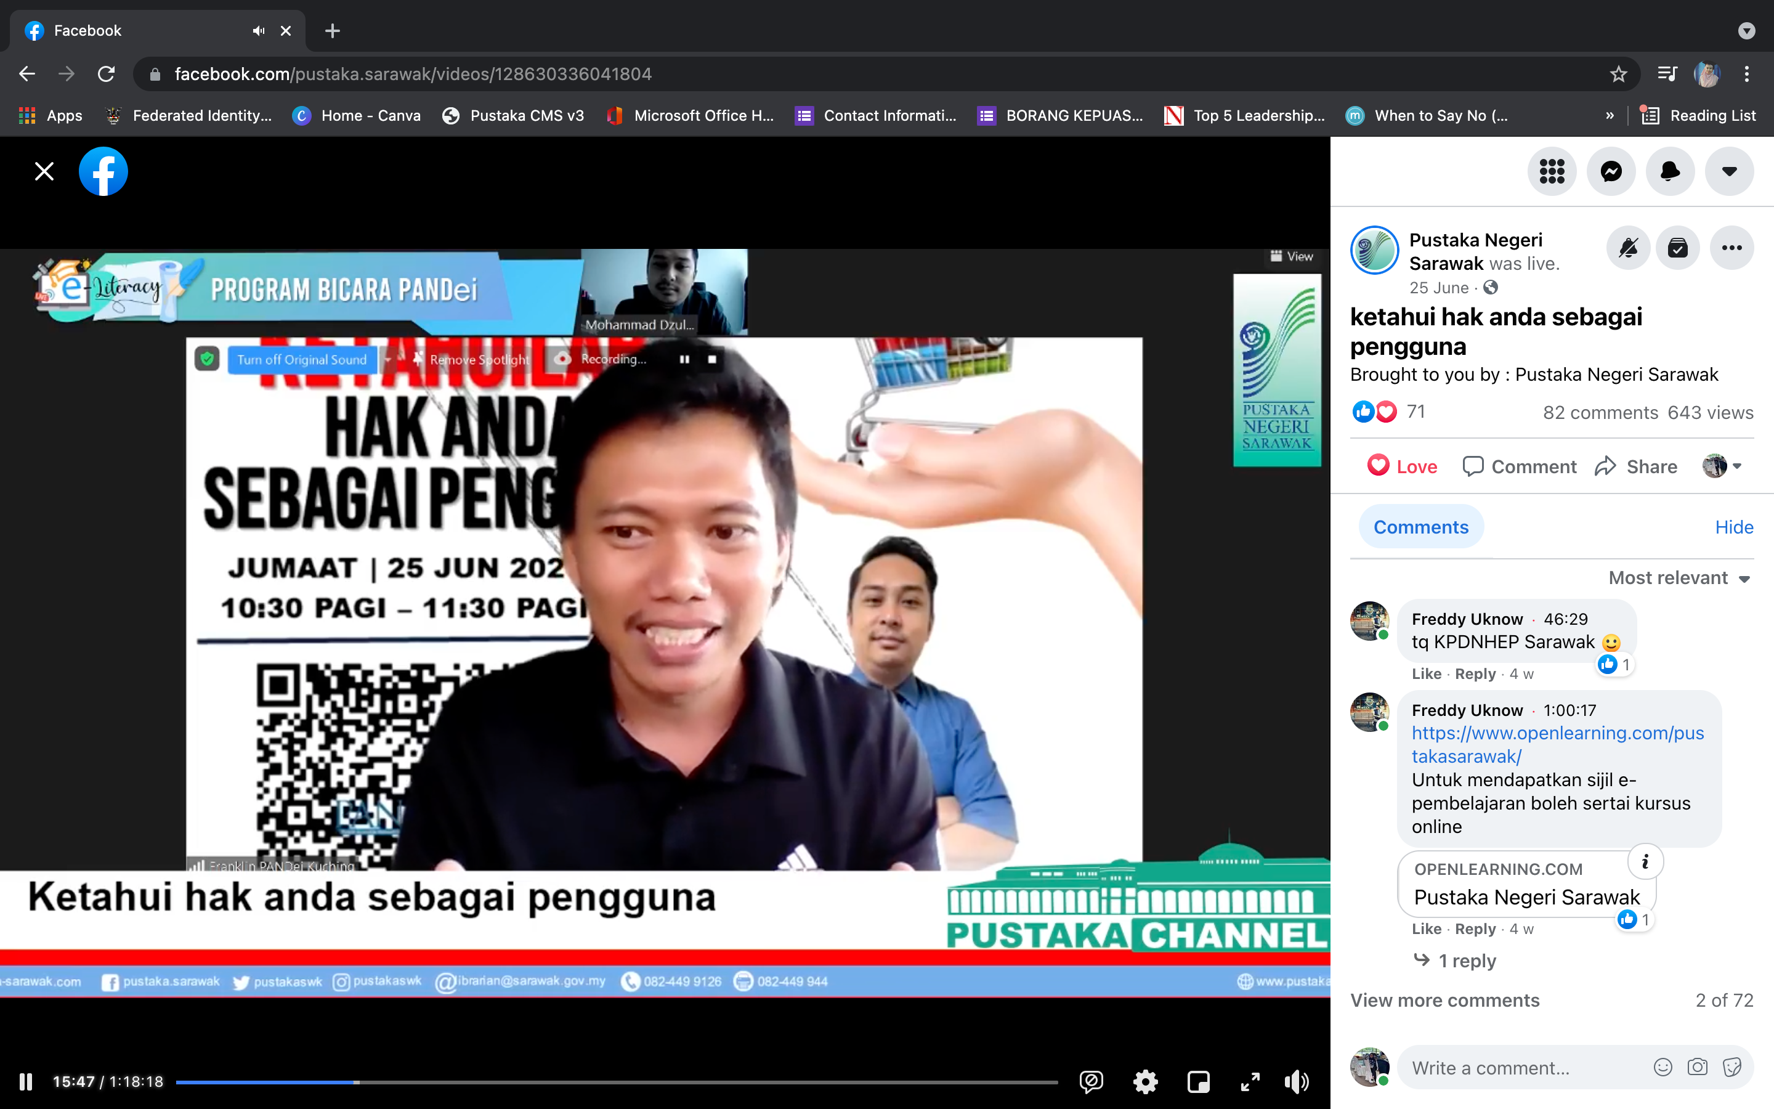The width and height of the screenshot is (1774, 1109).
Task: Open Messenger from the top bar
Action: coord(1611,172)
